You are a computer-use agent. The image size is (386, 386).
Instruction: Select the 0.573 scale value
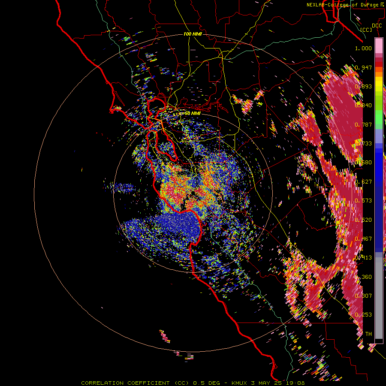(363, 200)
